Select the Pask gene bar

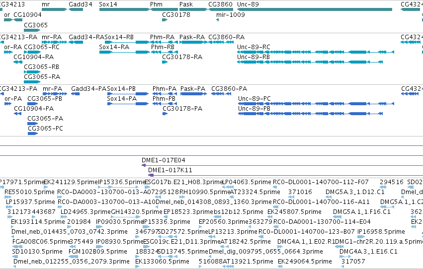[x=193, y=9]
